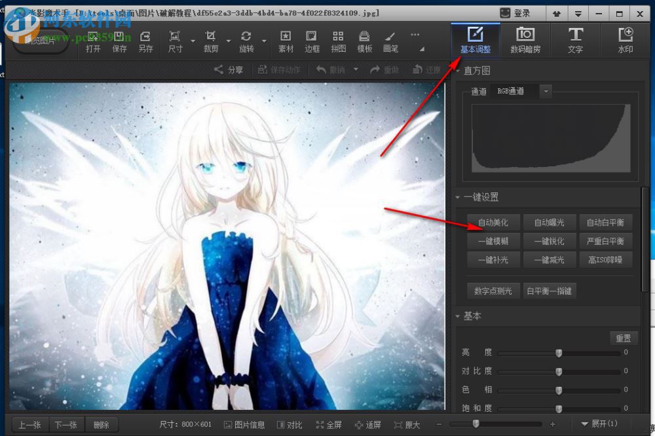Select the Border (边框) tool
The width and height of the screenshot is (655, 436).
click(x=312, y=40)
